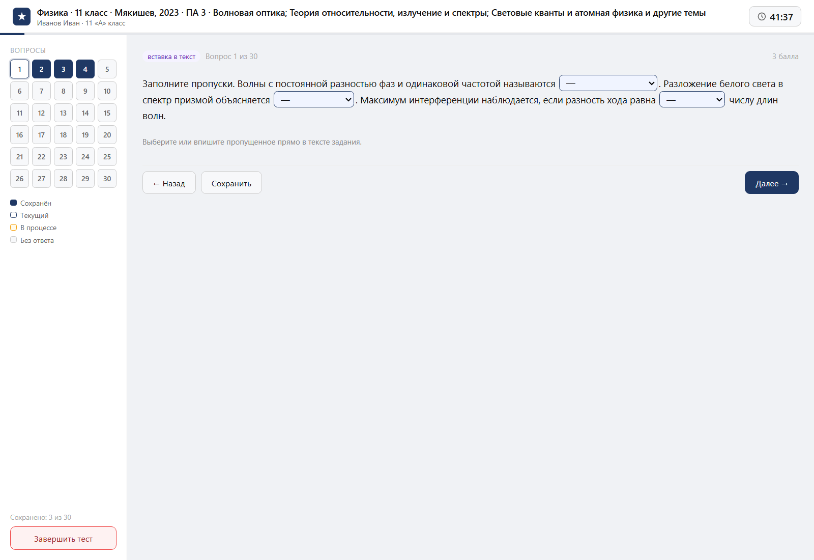Click the 'Сохранить' button
The image size is (814, 560).
[x=231, y=183]
